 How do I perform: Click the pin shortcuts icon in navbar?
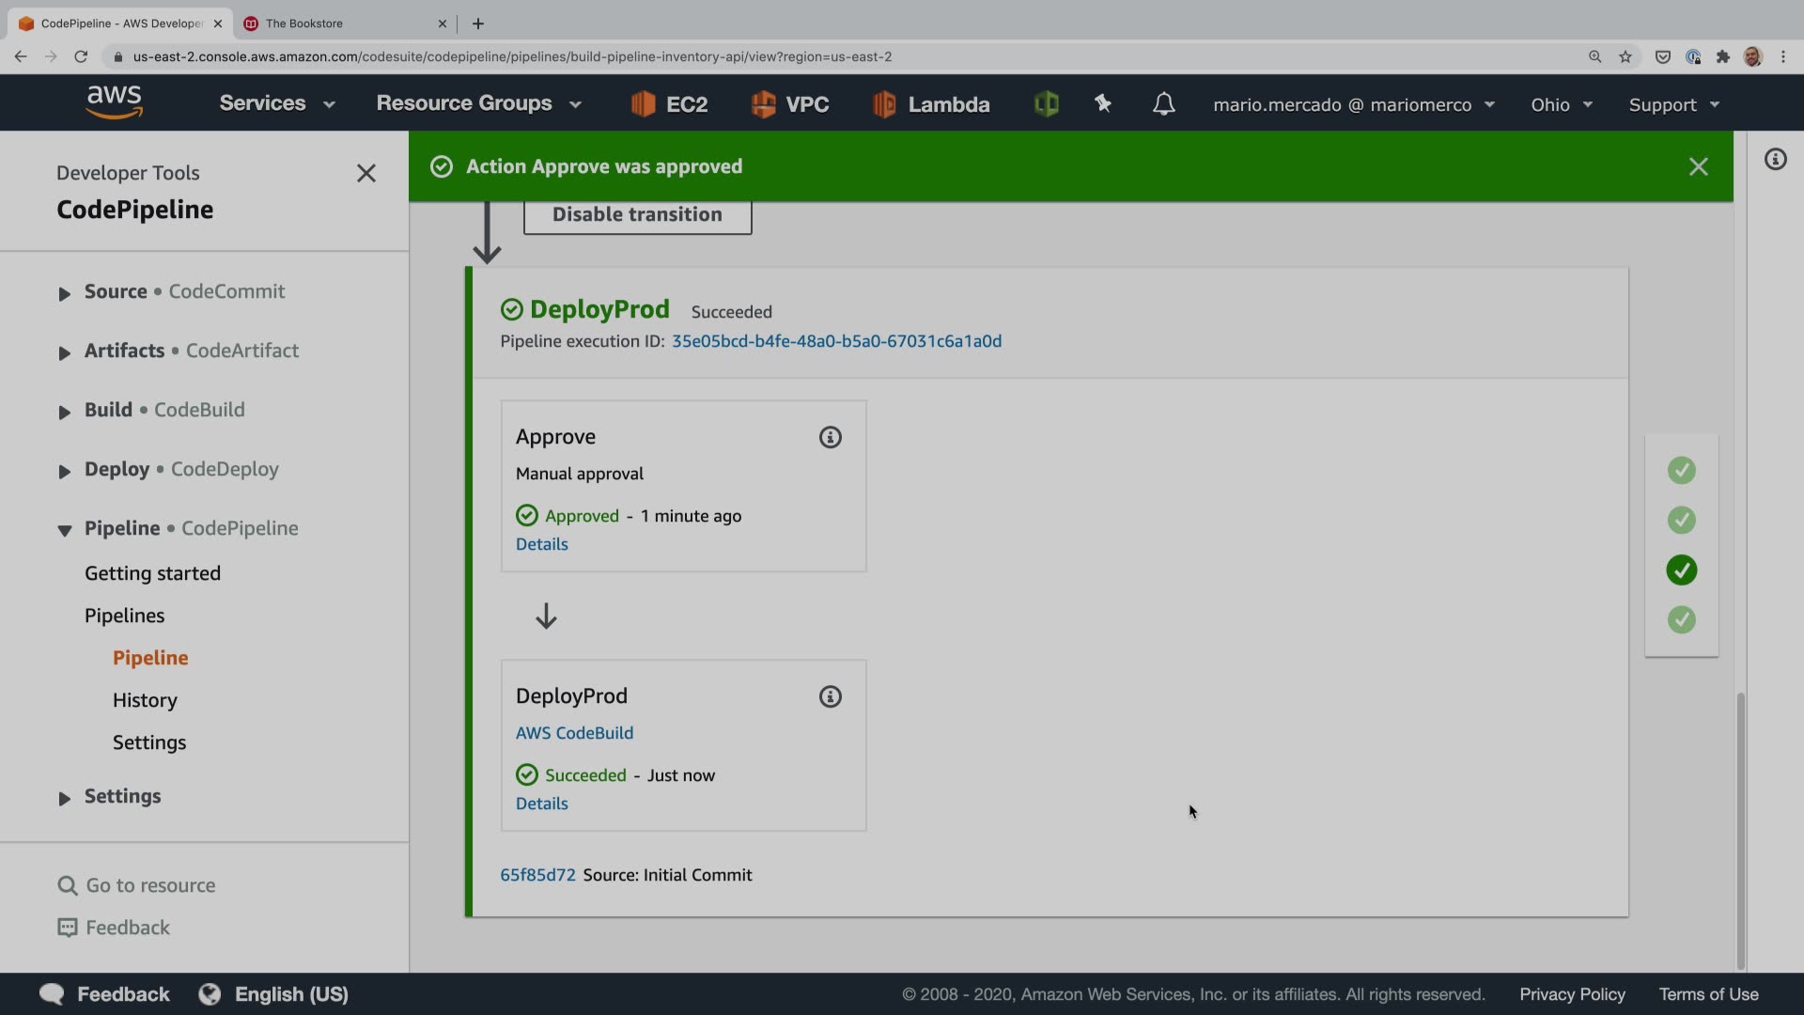[1103, 103]
